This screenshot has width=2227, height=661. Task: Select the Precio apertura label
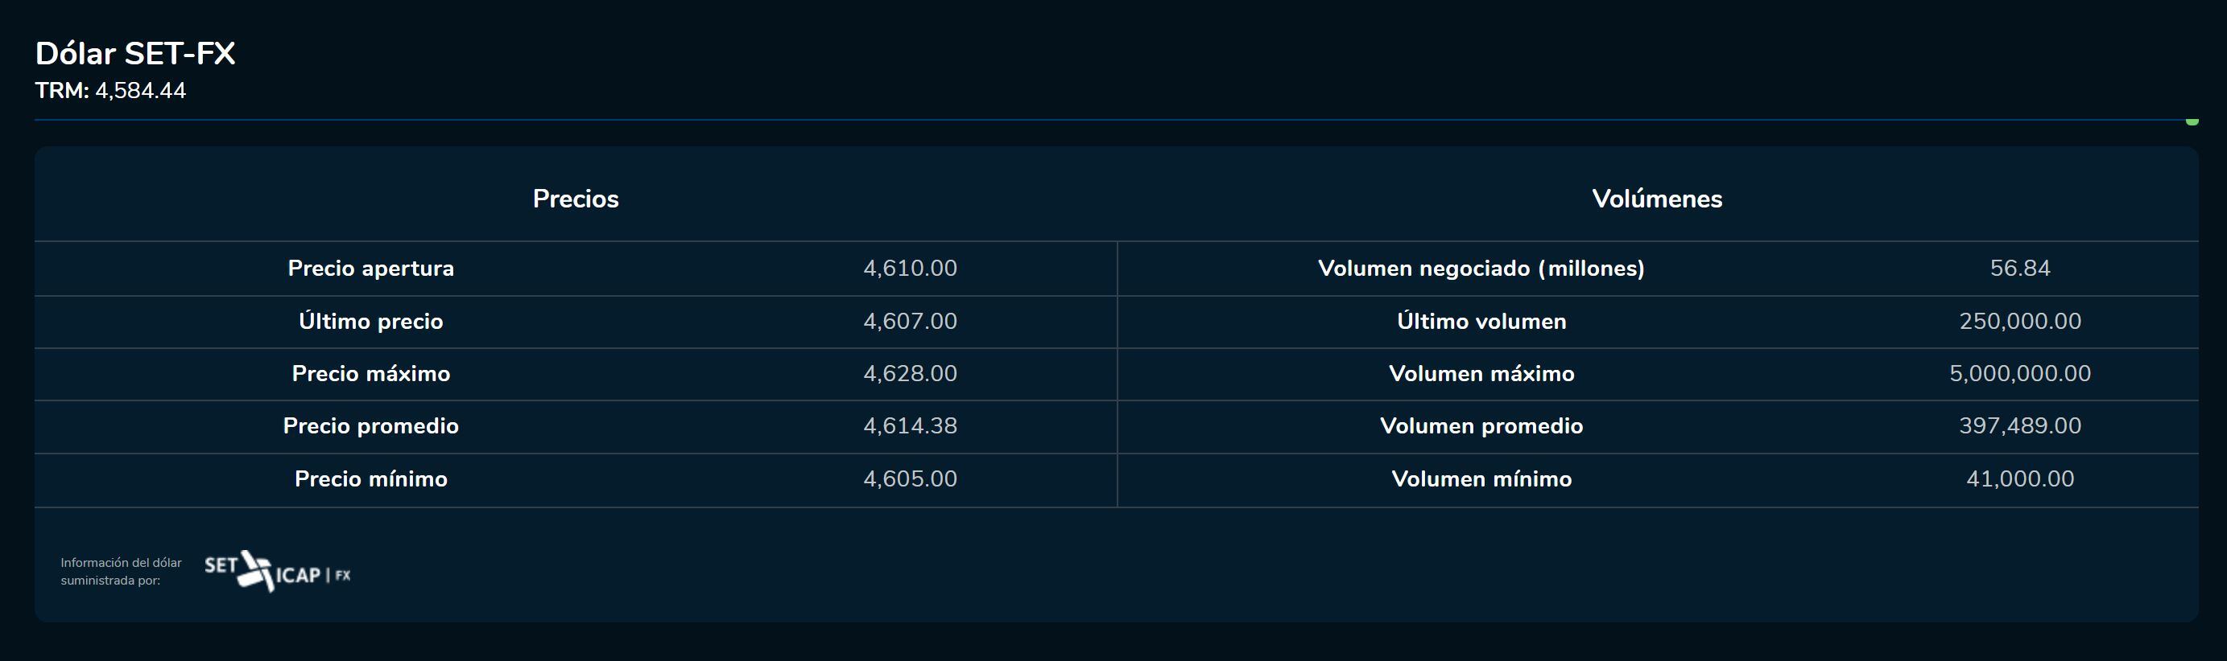point(371,269)
